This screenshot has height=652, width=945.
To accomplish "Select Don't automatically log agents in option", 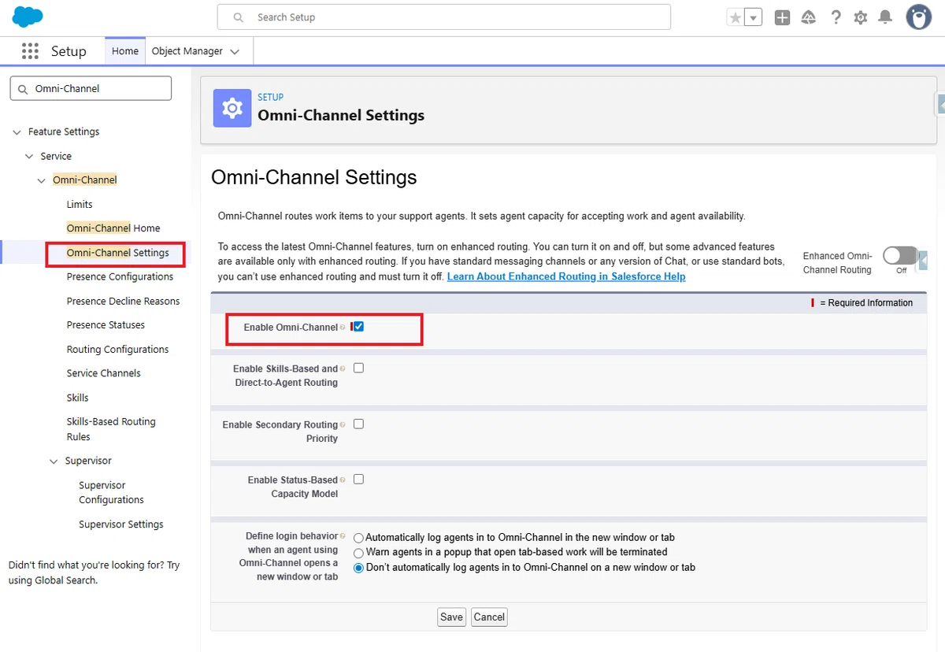I will coord(359,568).
